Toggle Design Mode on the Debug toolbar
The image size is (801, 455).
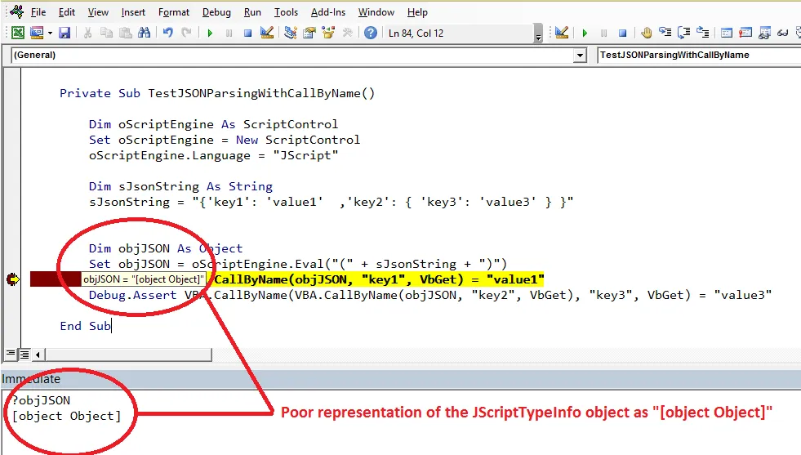point(562,33)
